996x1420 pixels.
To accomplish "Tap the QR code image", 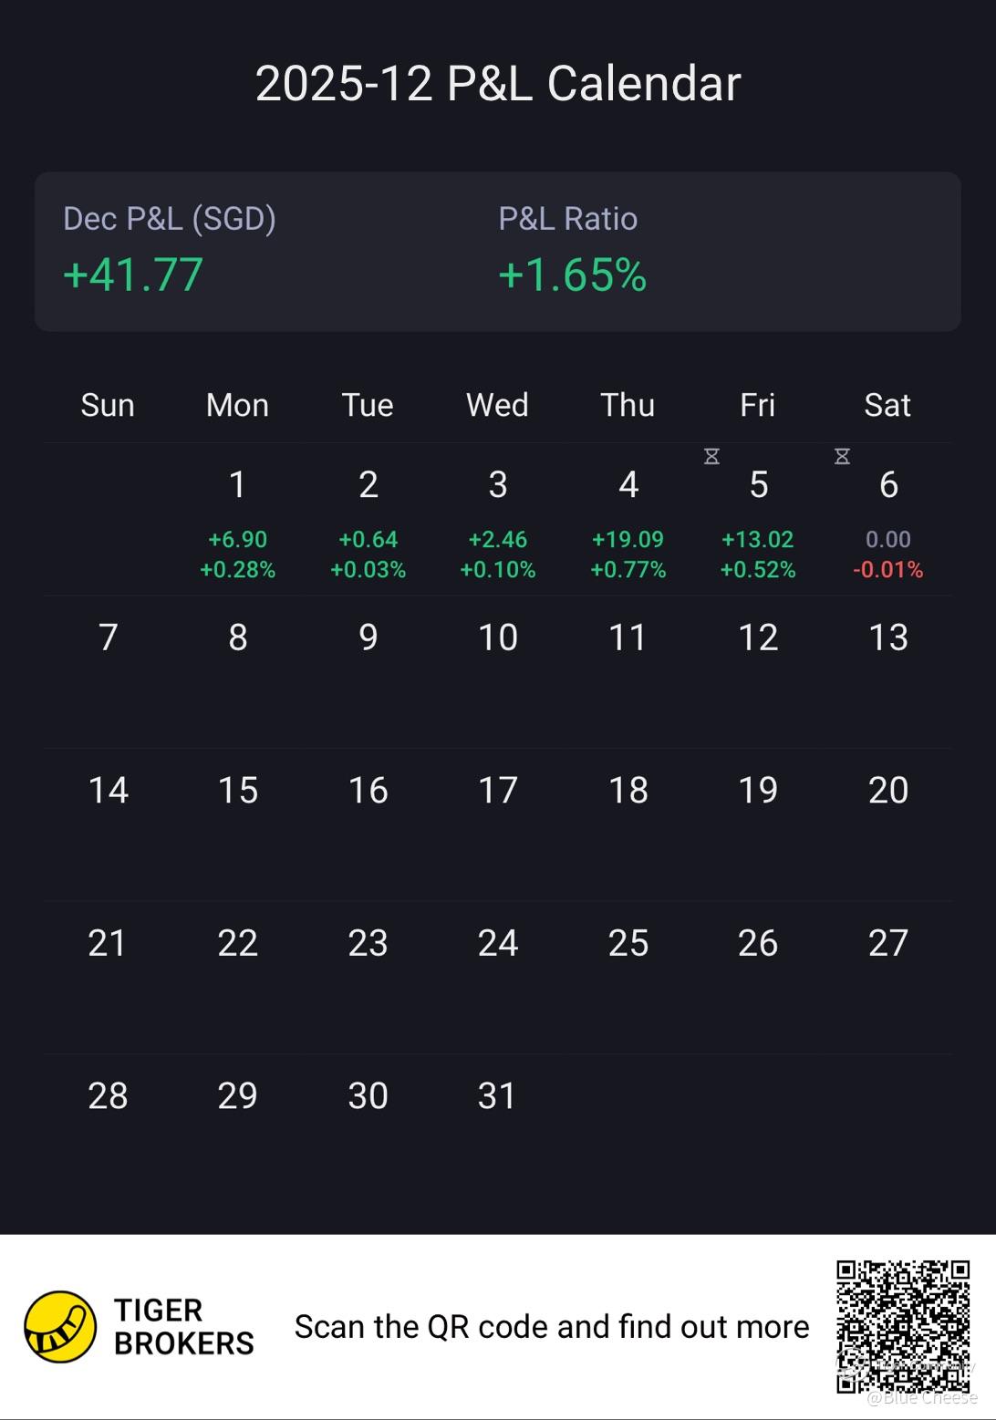I will pos(903,1326).
